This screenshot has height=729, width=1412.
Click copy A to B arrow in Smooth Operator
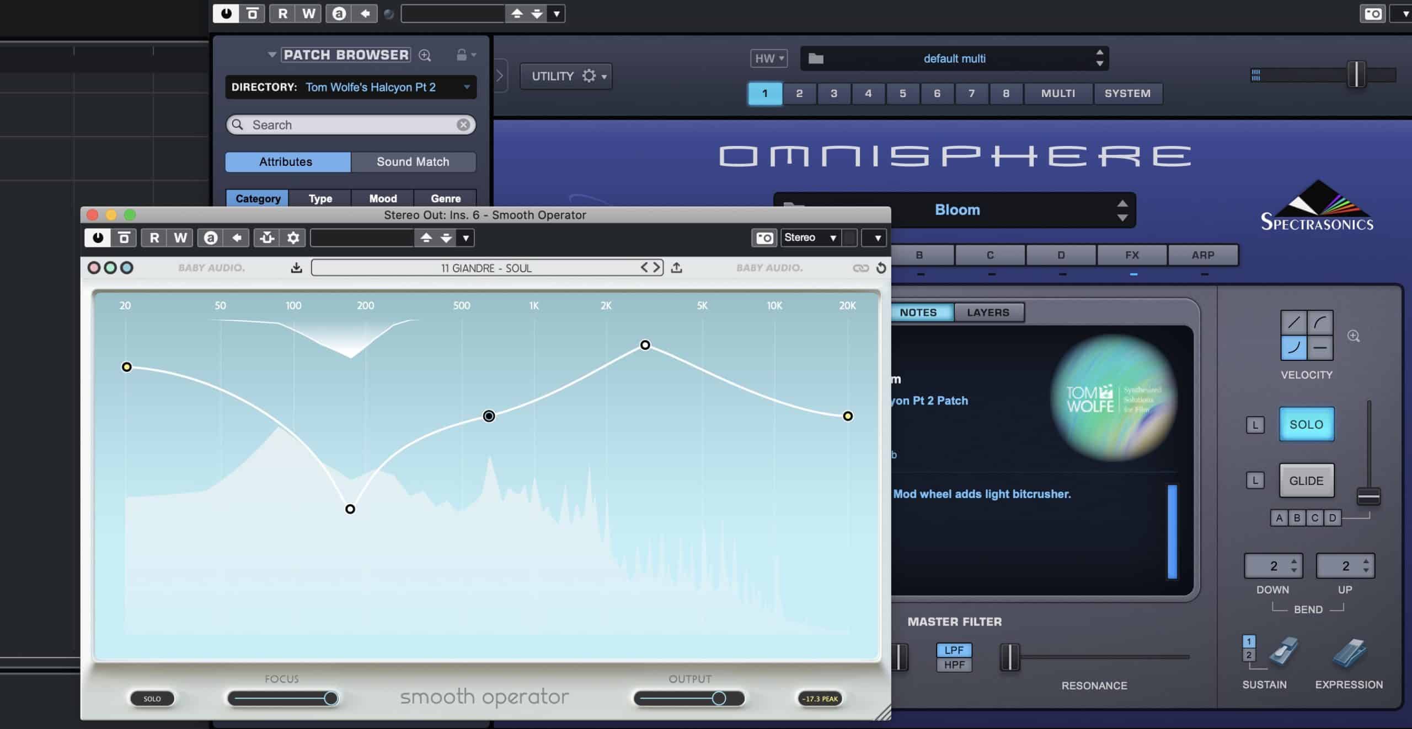237,237
